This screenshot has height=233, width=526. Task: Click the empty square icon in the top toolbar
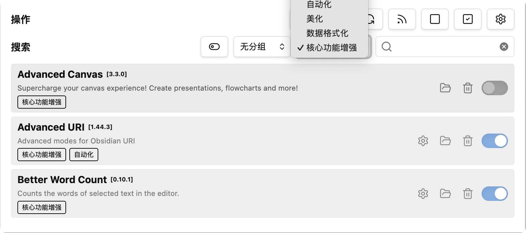tap(435, 19)
